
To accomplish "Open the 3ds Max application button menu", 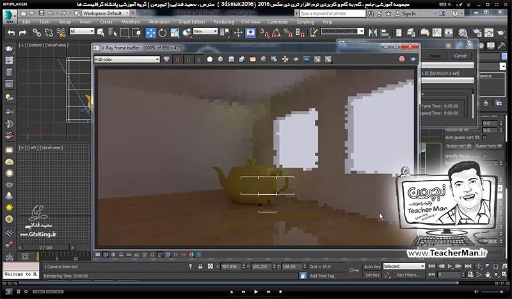I will pos(10,17).
